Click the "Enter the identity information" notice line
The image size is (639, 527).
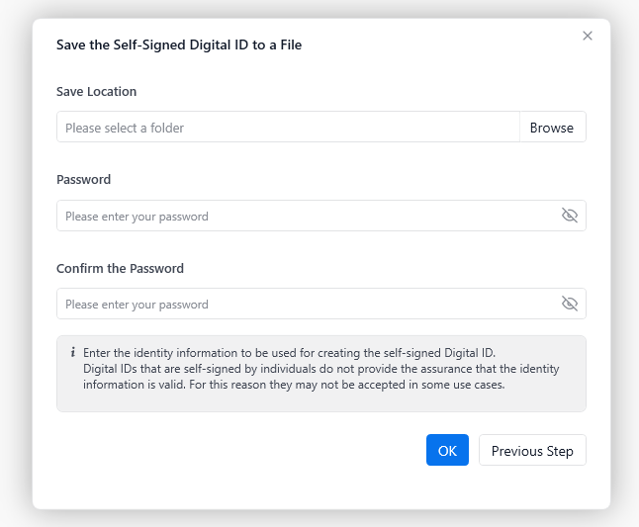[289, 353]
